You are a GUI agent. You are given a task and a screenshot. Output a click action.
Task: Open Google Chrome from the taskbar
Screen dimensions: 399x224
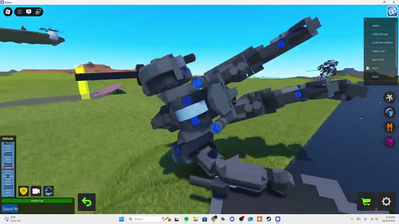[x=214, y=219]
